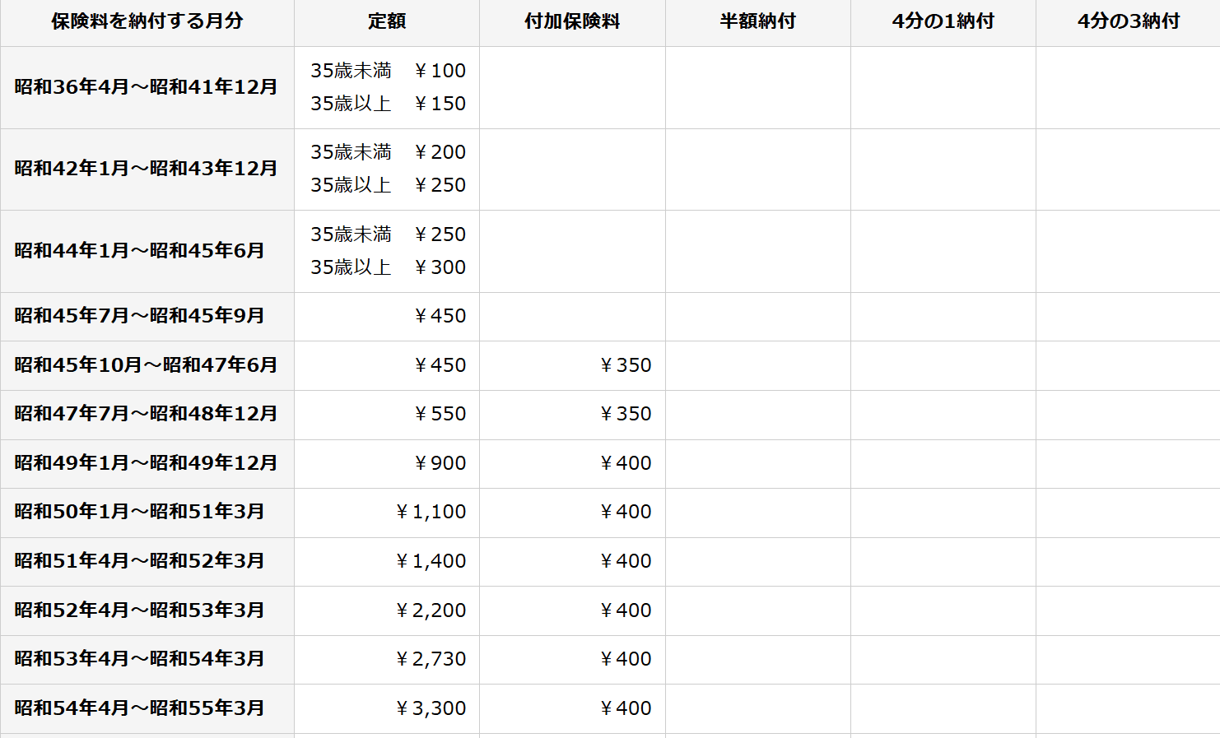Click the 昭和36年4月～昭和41年12月 row label
The height and width of the screenshot is (738, 1220).
[146, 87]
